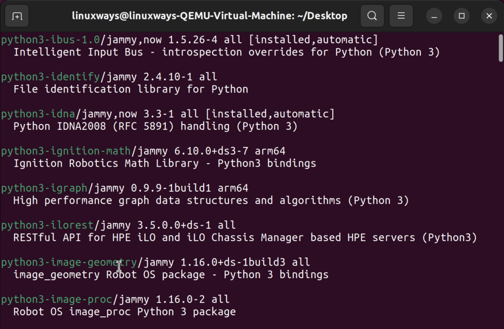This screenshot has height=329, width=504.
Task: Click 'Robot OS image_proc Python 3 package'
Action: click(125, 312)
